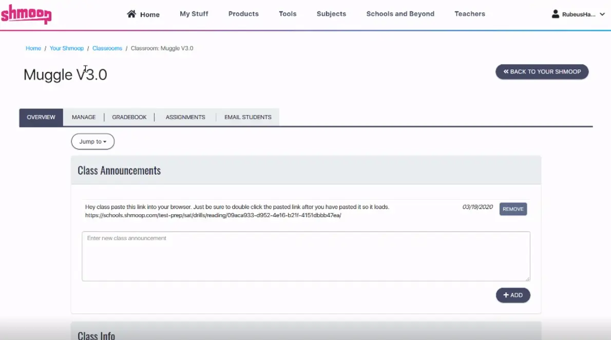611x340 pixels.
Task: Expand the Jump to dropdown
Action: pyautogui.click(x=93, y=142)
